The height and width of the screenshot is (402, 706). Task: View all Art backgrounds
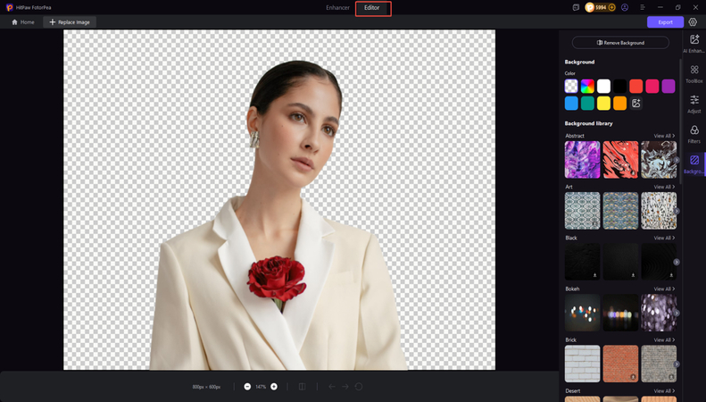pos(664,187)
